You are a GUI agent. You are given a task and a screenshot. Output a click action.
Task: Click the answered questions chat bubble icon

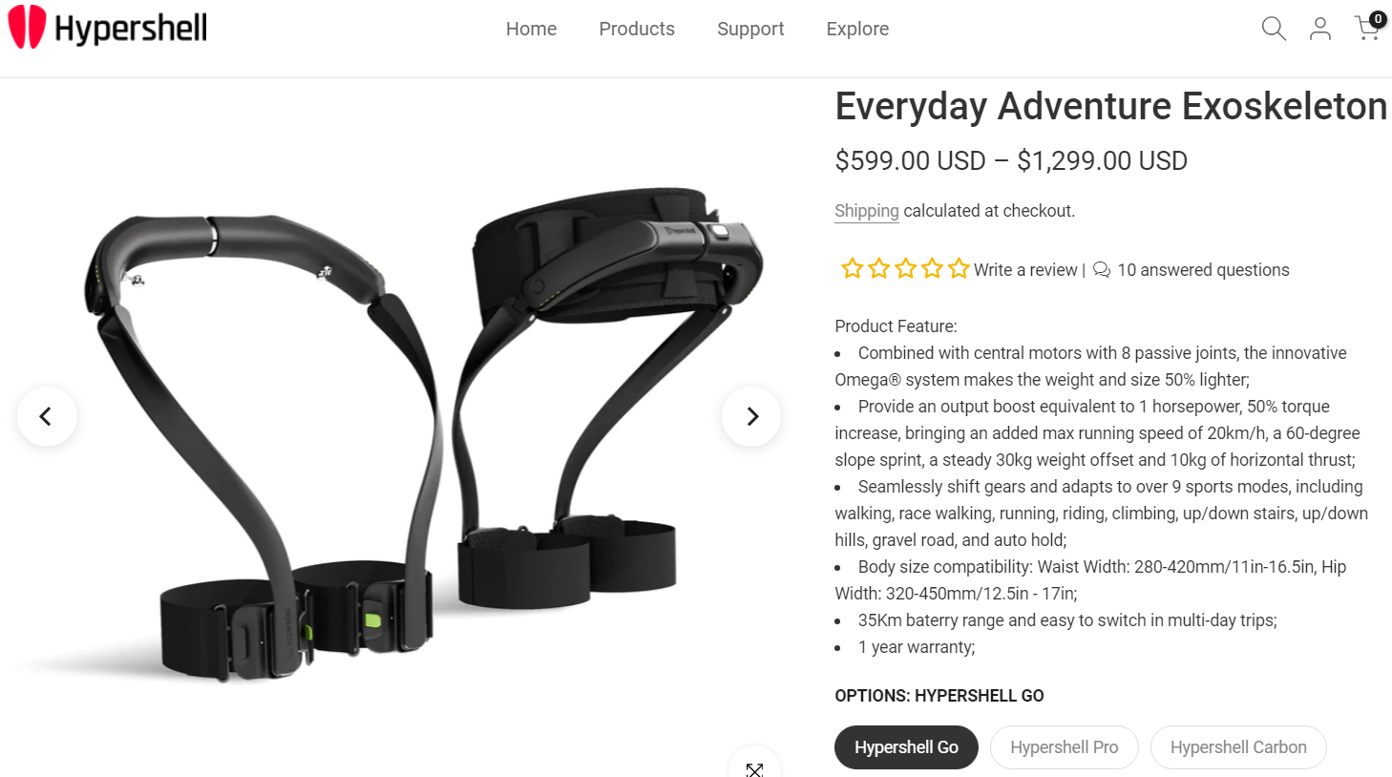pyautogui.click(x=1101, y=270)
